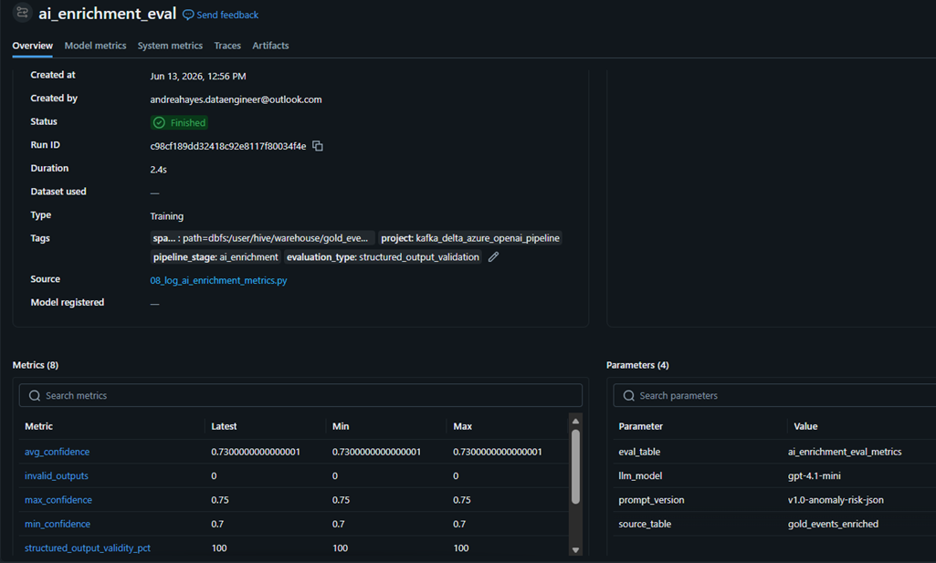Click the min_confidence Max value 0.7
The height and width of the screenshot is (563, 936).
click(459, 524)
